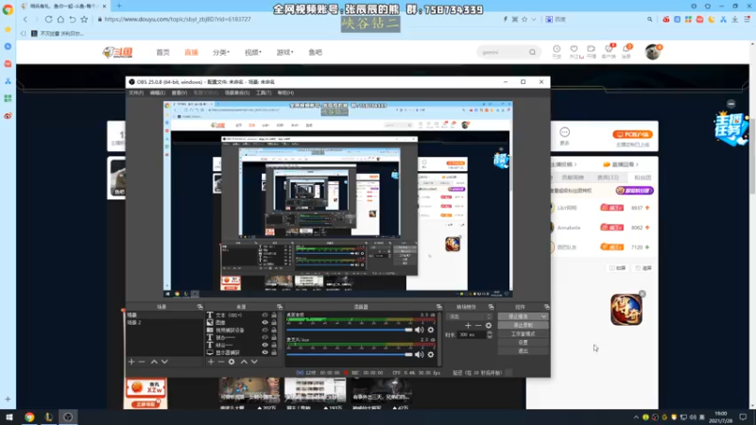The width and height of the screenshot is (756, 425).
Task: Toggle the lock on the 显示器捕获 source
Action: [x=274, y=352]
